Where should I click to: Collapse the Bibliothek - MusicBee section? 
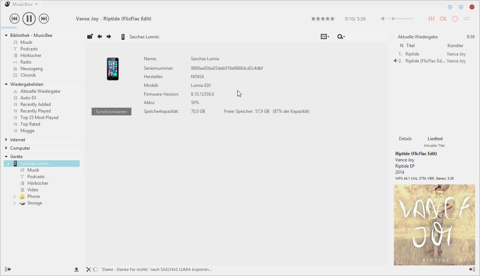(6, 35)
